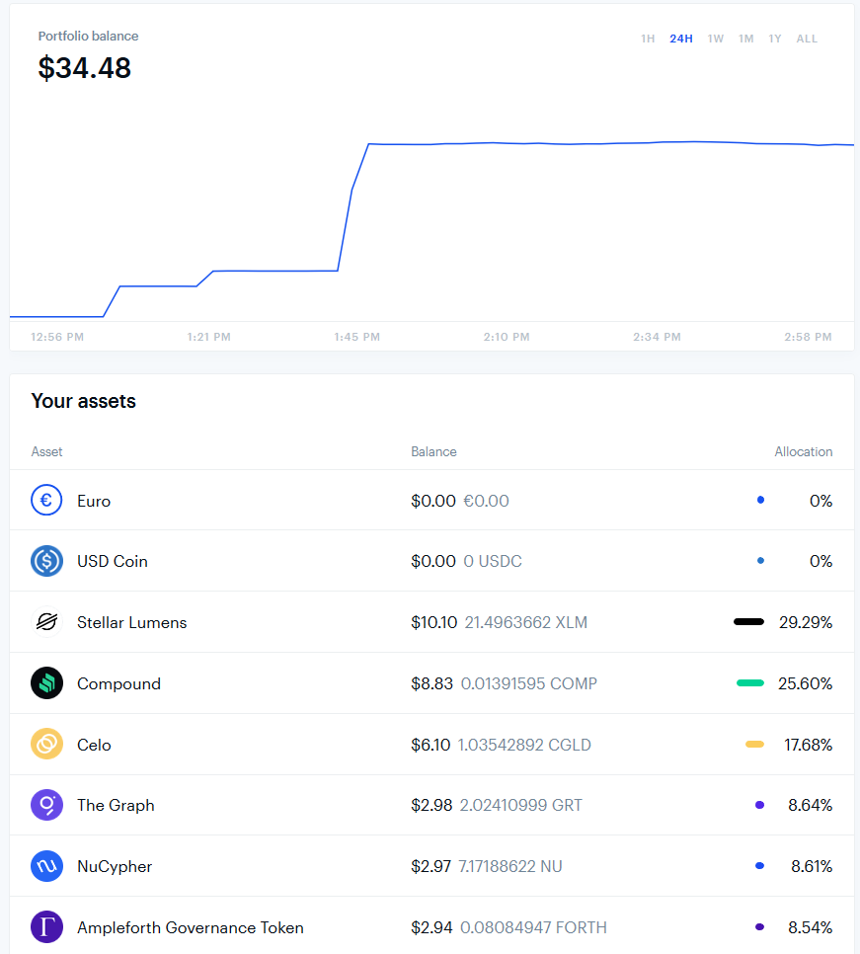Click the Euro currency icon
860x954 pixels.
tap(46, 500)
